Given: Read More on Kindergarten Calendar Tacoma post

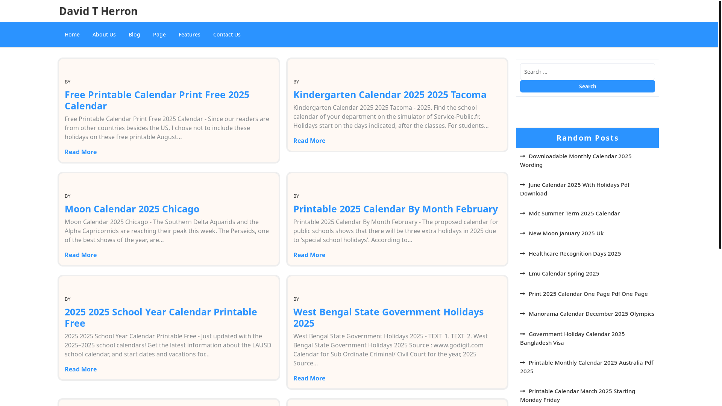Looking at the screenshot, I should (x=309, y=141).
